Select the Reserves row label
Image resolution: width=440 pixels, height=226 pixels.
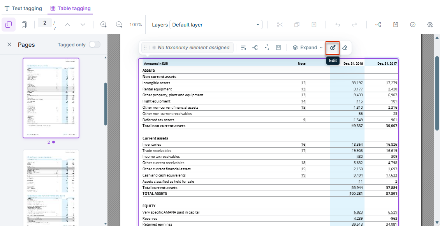tap(150, 219)
